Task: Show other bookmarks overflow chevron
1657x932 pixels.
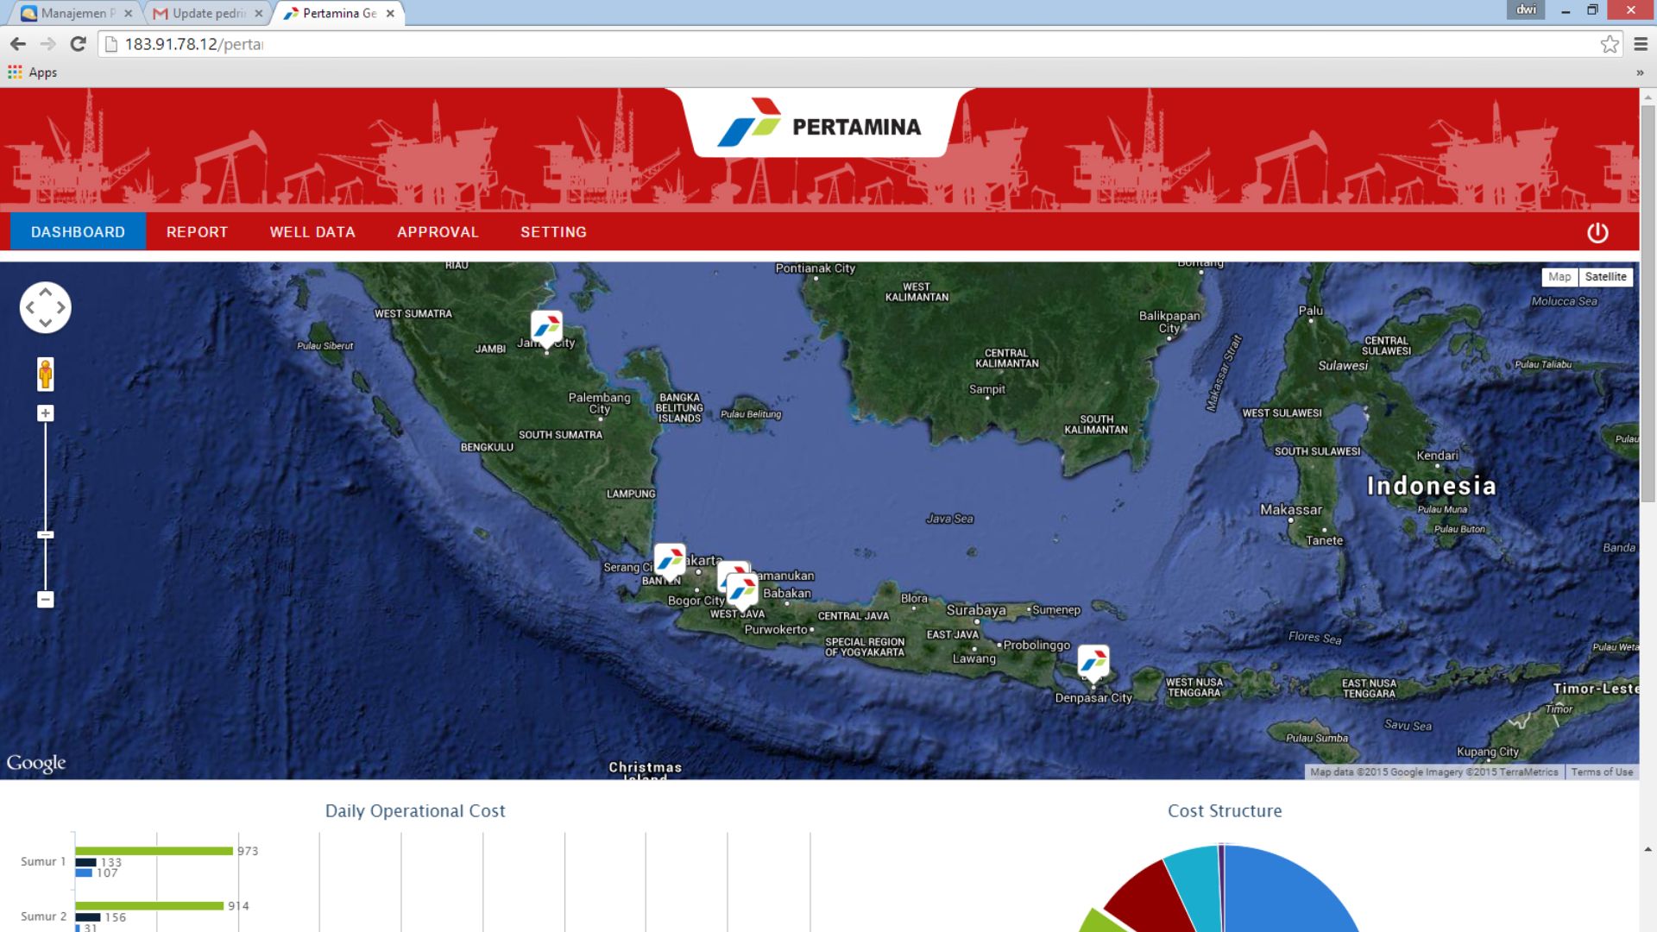Action: 1640,72
